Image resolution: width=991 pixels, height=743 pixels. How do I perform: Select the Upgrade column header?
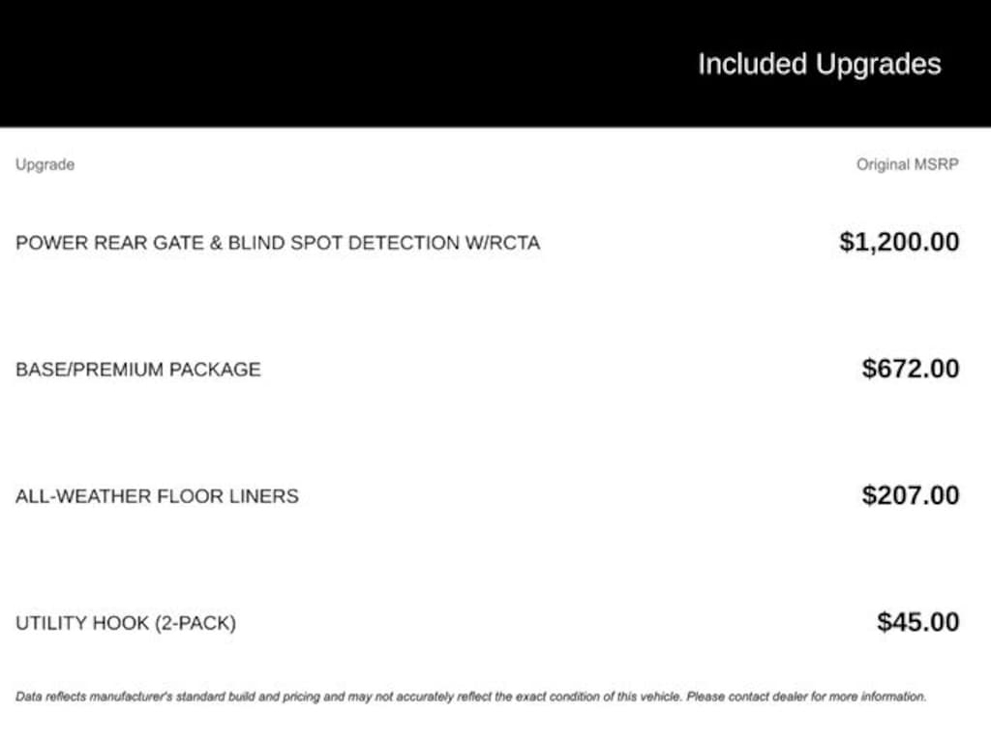pos(45,164)
